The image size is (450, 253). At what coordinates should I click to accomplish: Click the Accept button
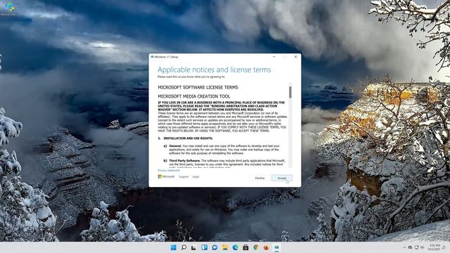pyautogui.click(x=282, y=178)
